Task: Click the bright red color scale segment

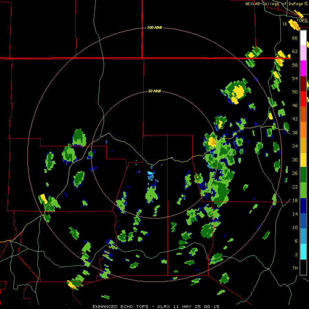Action: 303,99
